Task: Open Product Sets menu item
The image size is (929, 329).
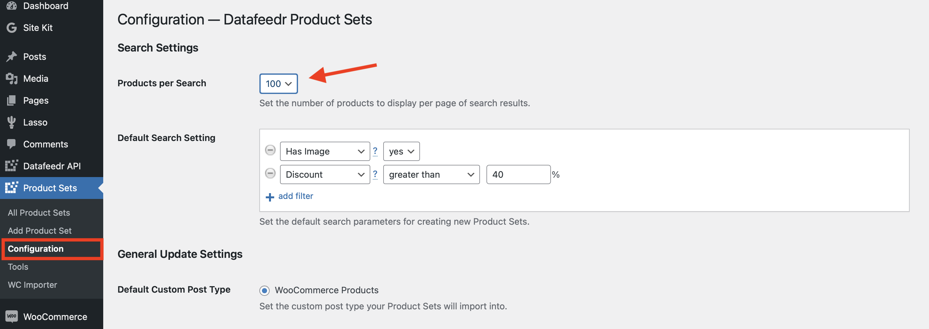Action: point(52,188)
